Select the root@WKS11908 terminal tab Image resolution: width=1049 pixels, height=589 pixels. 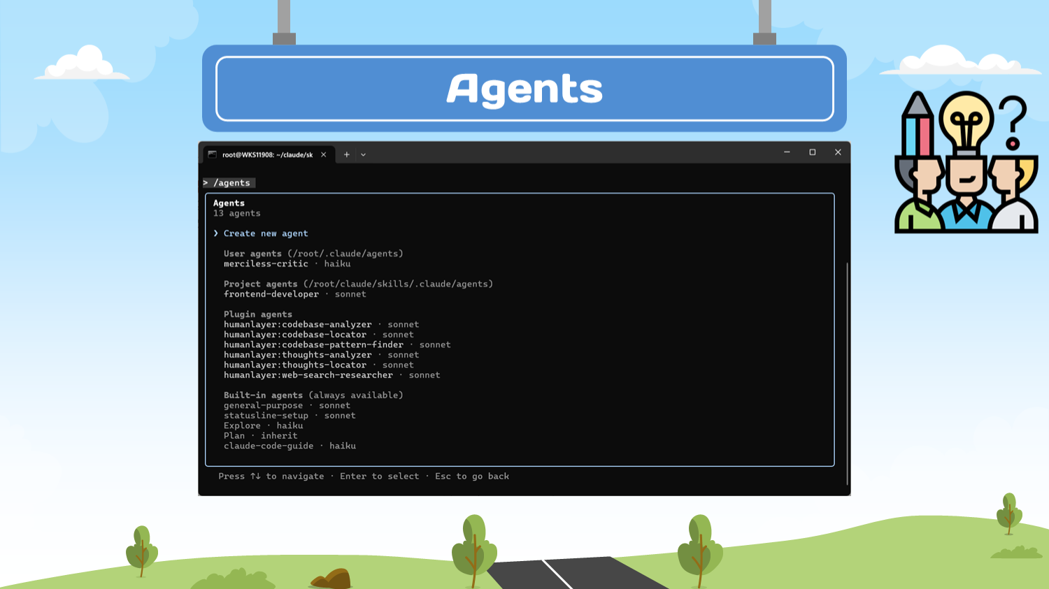[x=267, y=154]
